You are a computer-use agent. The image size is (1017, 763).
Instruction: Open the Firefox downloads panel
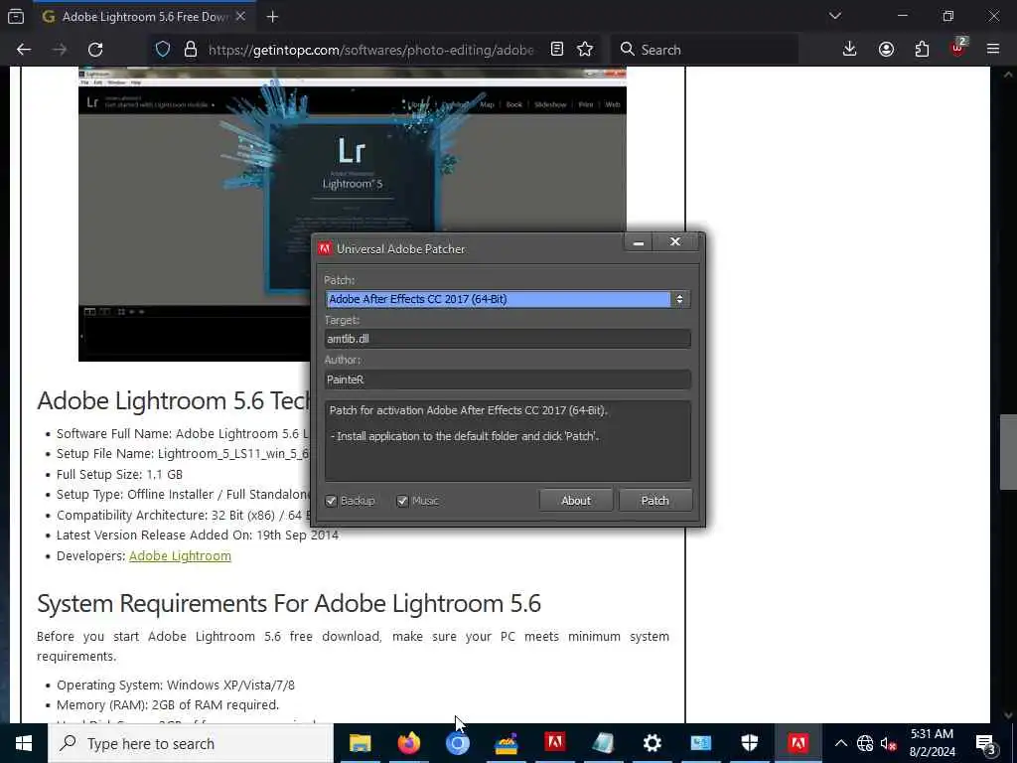pyautogui.click(x=850, y=50)
